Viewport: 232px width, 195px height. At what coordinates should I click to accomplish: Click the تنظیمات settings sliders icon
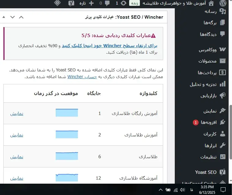click(x=223, y=157)
